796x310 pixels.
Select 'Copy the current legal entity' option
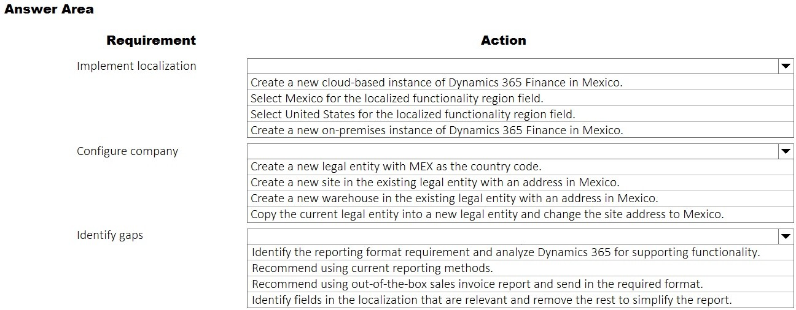pyautogui.click(x=487, y=214)
